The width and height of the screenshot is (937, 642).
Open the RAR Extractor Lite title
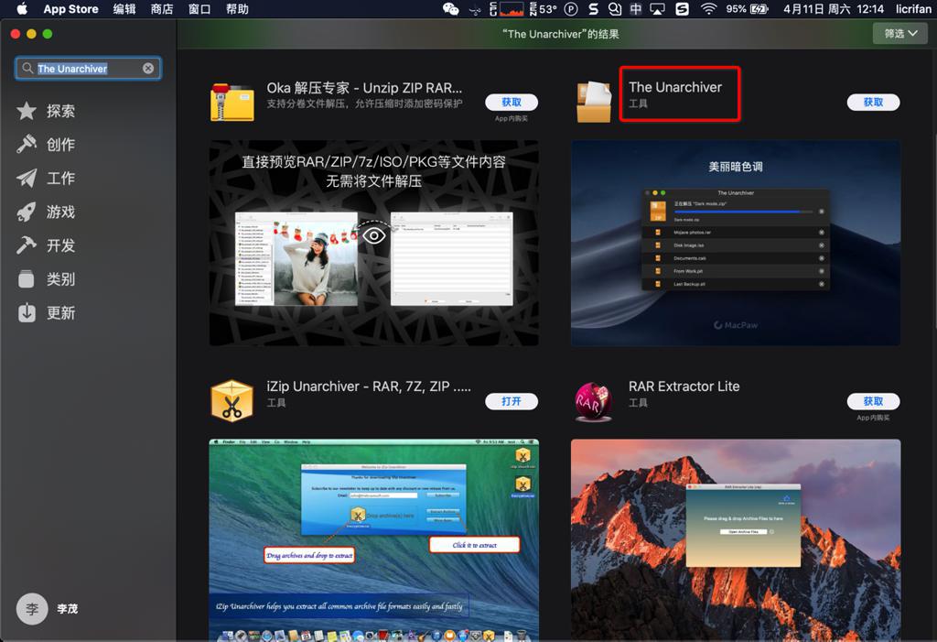point(684,386)
